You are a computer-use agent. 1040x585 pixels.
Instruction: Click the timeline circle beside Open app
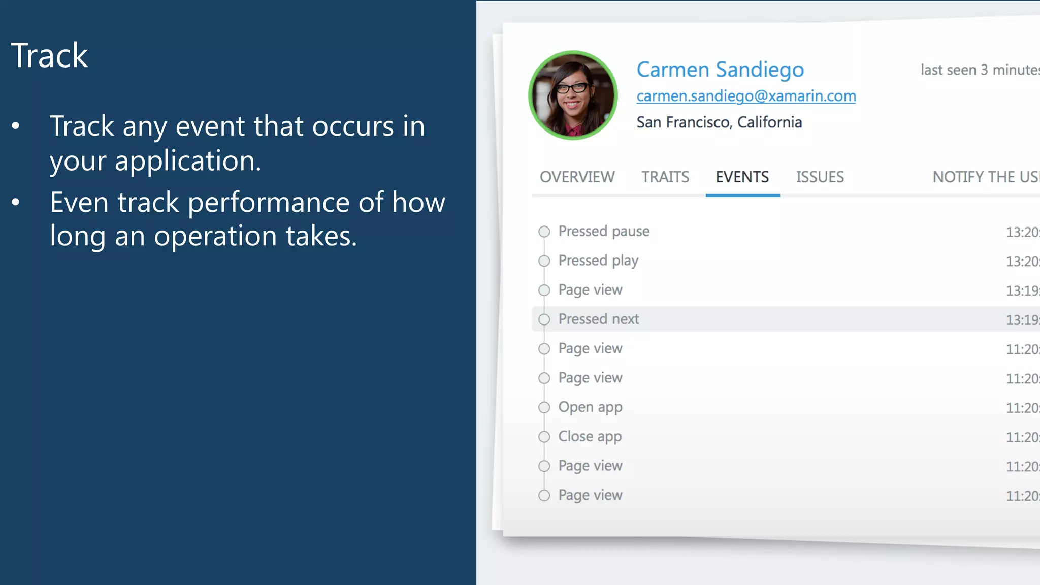tap(544, 407)
